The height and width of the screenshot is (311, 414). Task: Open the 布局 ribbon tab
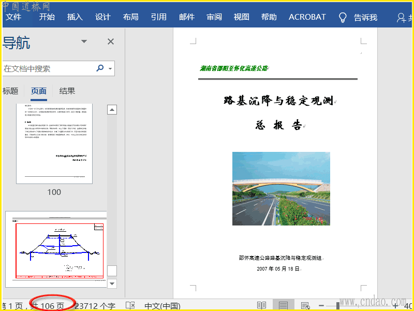131,17
